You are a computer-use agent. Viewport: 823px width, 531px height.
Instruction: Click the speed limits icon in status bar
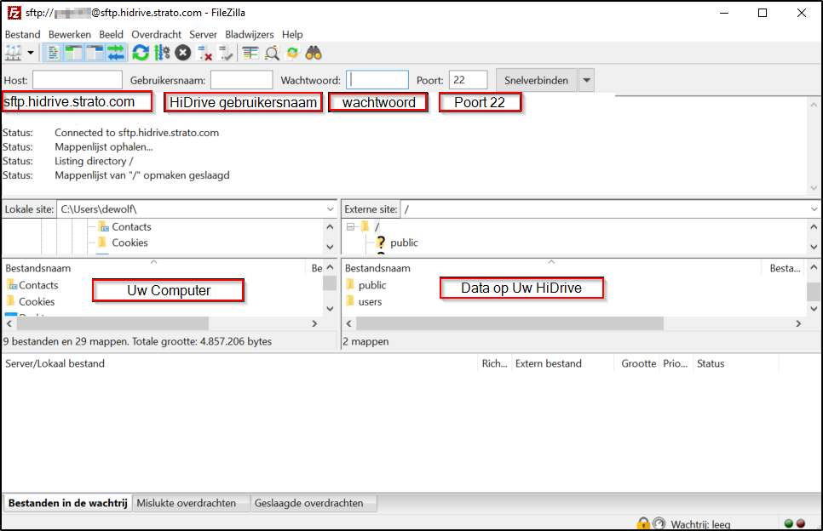(659, 523)
